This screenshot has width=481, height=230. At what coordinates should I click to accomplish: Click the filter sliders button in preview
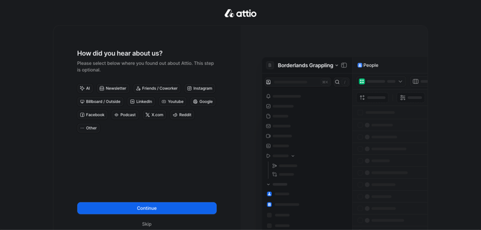pos(411,97)
